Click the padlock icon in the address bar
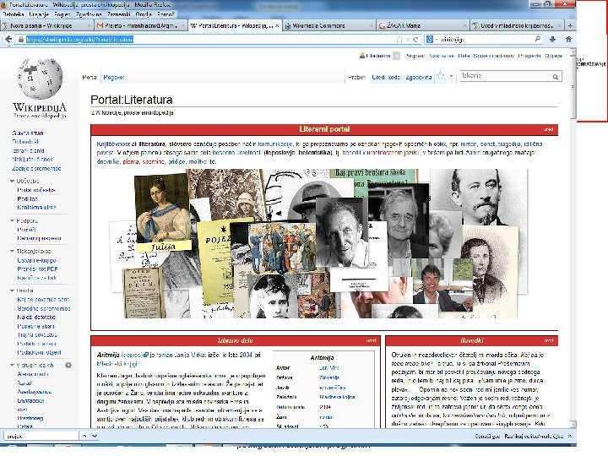608x456 pixels. pyautogui.click(x=21, y=40)
